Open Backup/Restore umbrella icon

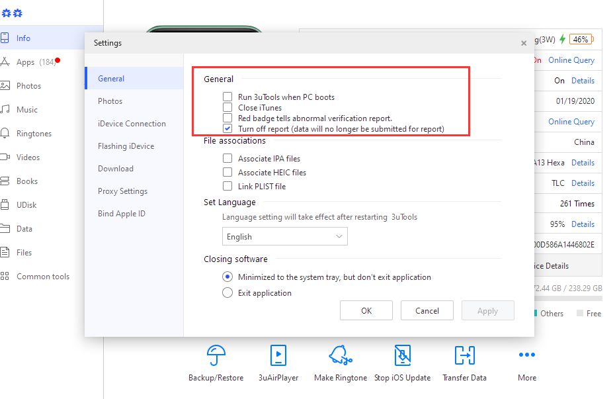[x=216, y=355]
